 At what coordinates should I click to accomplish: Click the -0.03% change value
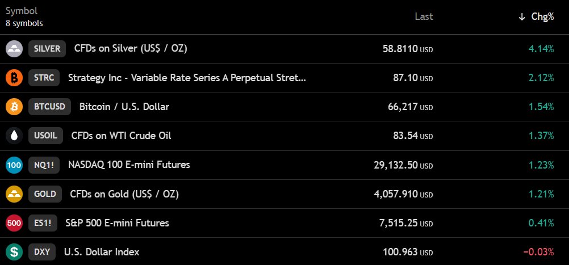point(538,252)
